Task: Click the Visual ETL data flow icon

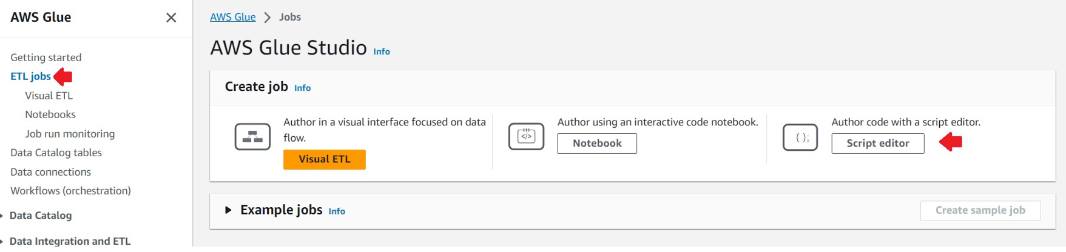Action: click(x=252, y=137)
